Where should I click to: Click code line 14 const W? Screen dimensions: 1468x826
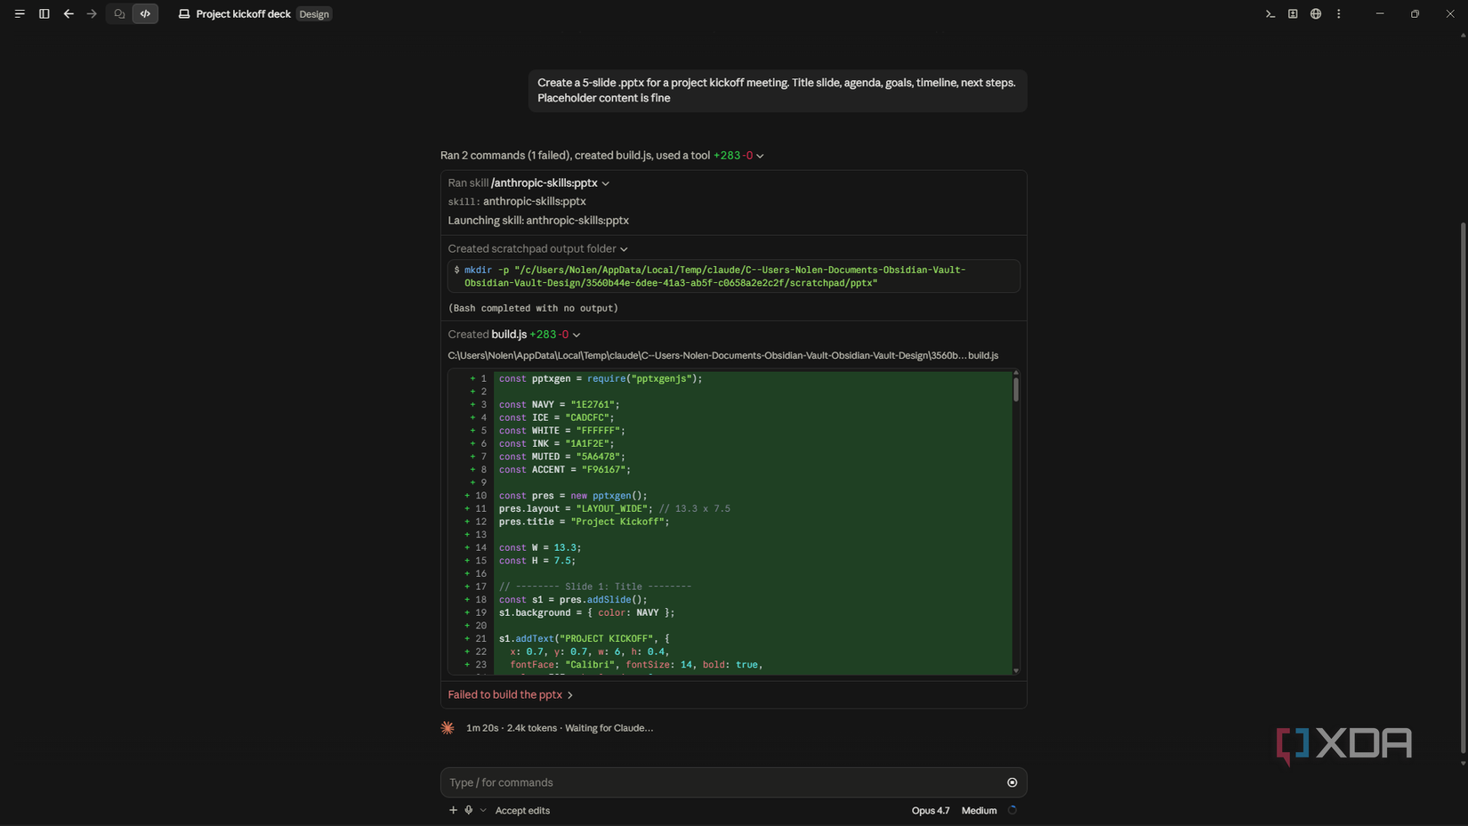pos(539,548)
